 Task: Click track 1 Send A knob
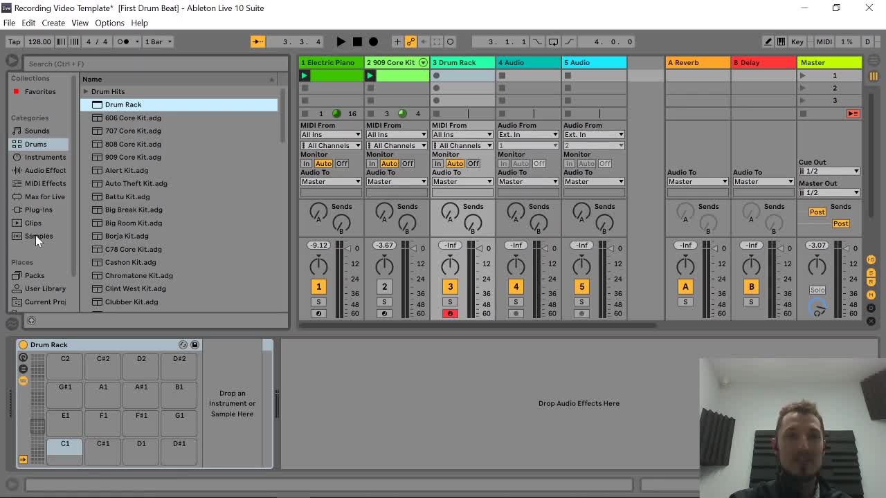[318, 213]
